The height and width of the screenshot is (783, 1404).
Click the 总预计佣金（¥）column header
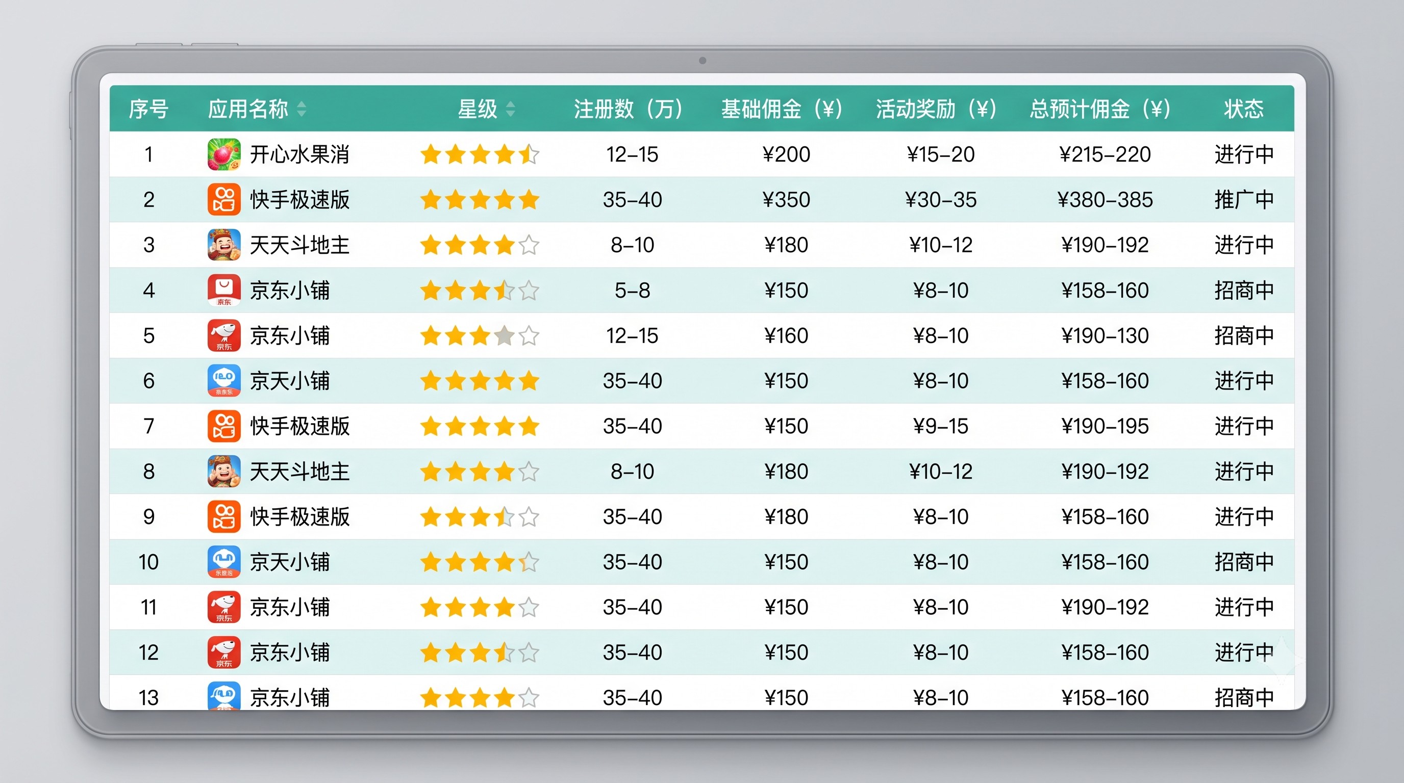coord(1100,109)
